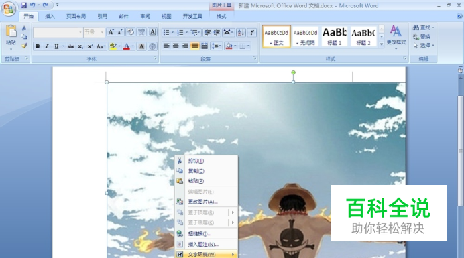Undo the last action
The height and width of the screenshot is (258, 464).
coord(33,5)
